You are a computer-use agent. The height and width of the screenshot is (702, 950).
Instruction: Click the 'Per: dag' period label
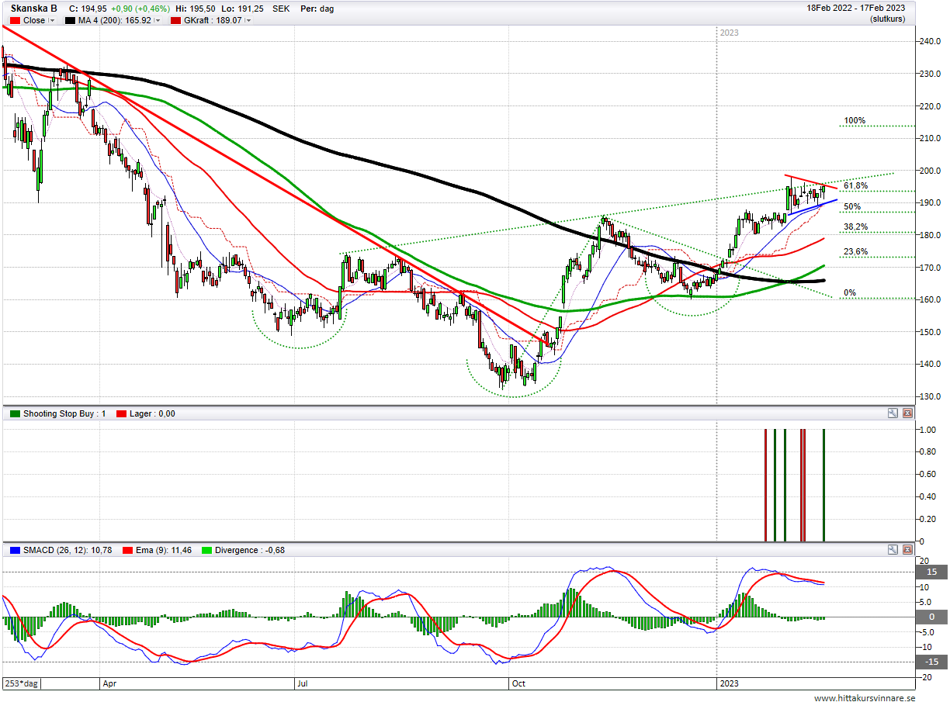click(317, 9)
